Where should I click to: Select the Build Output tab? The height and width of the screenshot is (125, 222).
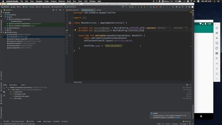[x=13, y=85]
